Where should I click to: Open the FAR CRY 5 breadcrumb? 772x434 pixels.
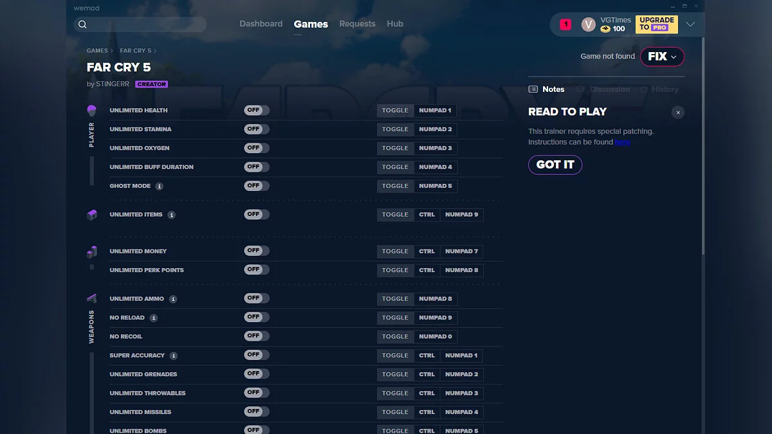pyautogui.click(x=135, y=51)
